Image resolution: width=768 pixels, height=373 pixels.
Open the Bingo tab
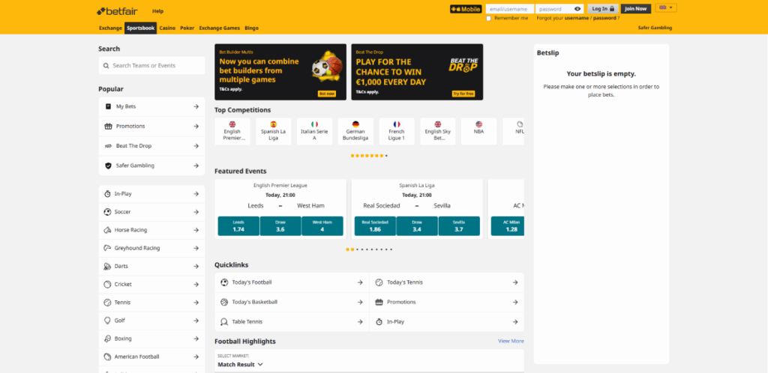click(x=251, y=28)
